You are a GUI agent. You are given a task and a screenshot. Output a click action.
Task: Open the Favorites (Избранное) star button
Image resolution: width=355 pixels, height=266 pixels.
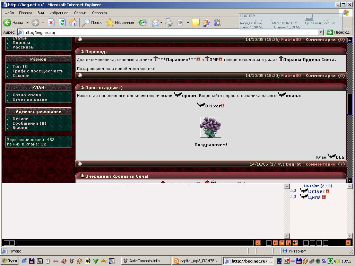[x=120, y=23]
